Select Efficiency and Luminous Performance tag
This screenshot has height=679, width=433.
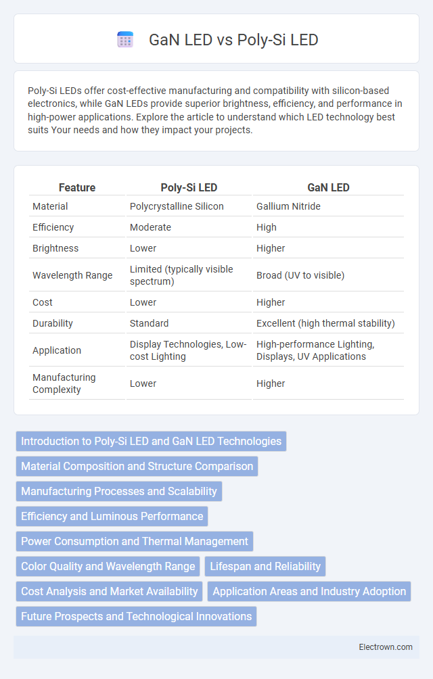click(x=112, y=516)
